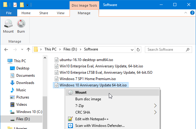Choose Mount from the context menu

tap(81, 92)
